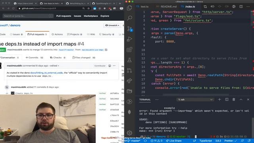This screenshot has width=254, height=143.
Task: Open the VS Code Search view
Action: (129, 18)
